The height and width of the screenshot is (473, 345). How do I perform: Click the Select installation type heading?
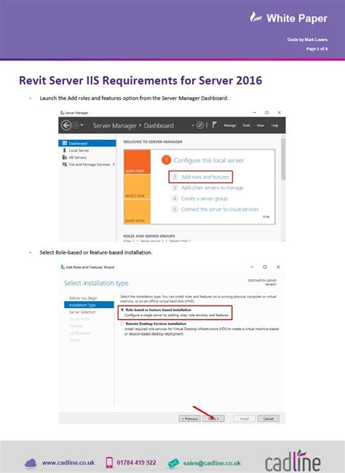(96, 283)
